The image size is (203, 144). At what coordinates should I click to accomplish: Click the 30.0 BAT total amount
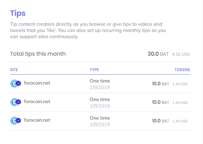click(x=158, y=54)
